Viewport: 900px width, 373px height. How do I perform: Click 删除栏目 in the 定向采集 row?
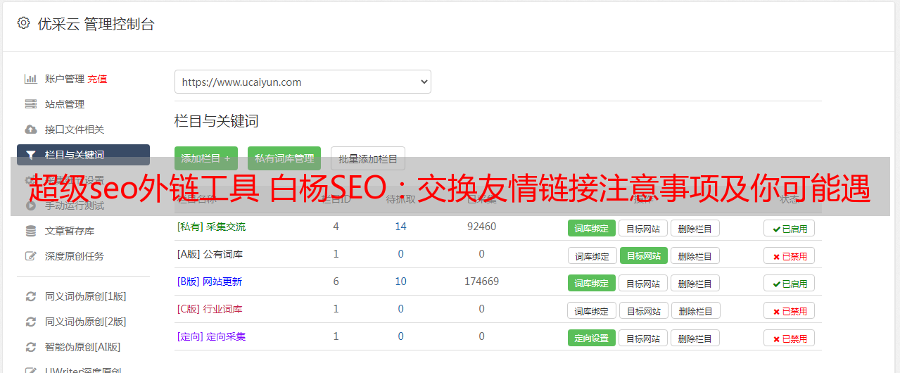coord(695,338)
